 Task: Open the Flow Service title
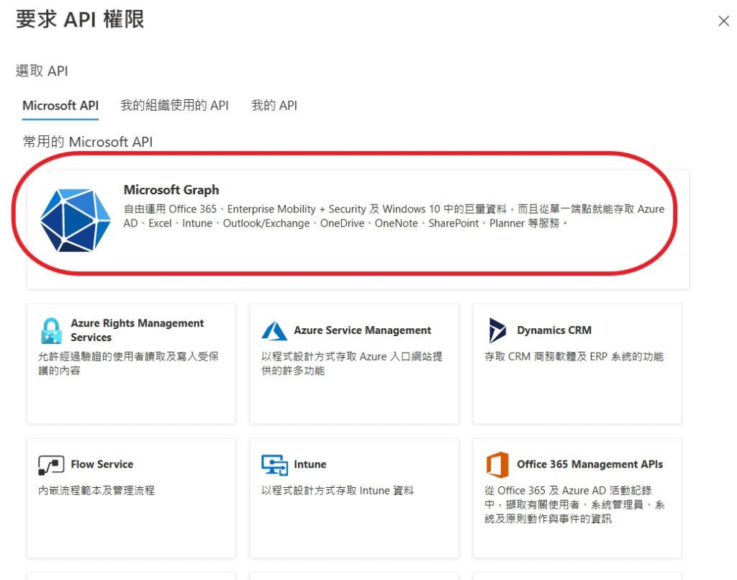[102, 464]
